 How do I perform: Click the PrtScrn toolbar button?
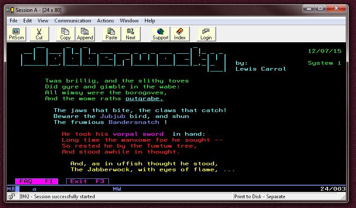tap(17, 34)
